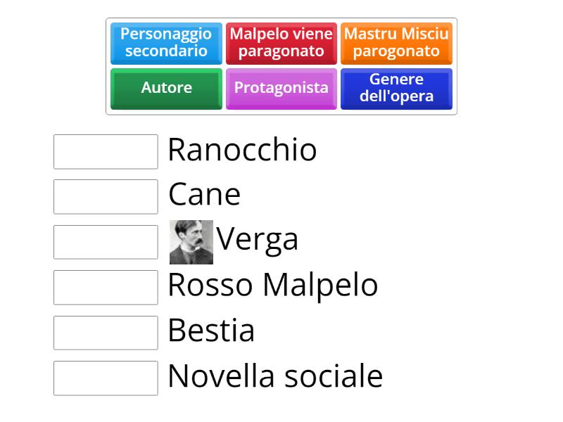Click the "Cane" text label
This screenshot has width=563, height=422.
204,194
